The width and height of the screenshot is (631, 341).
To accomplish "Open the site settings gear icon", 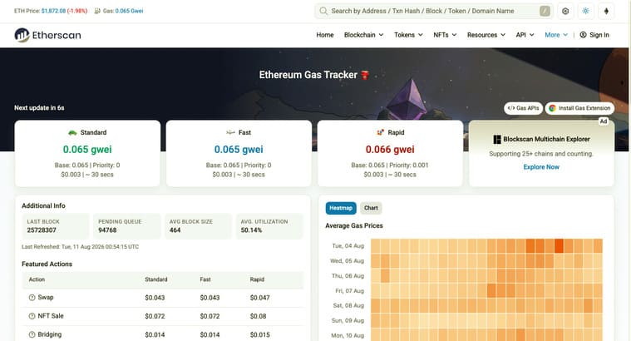I will tap(565, 12).
